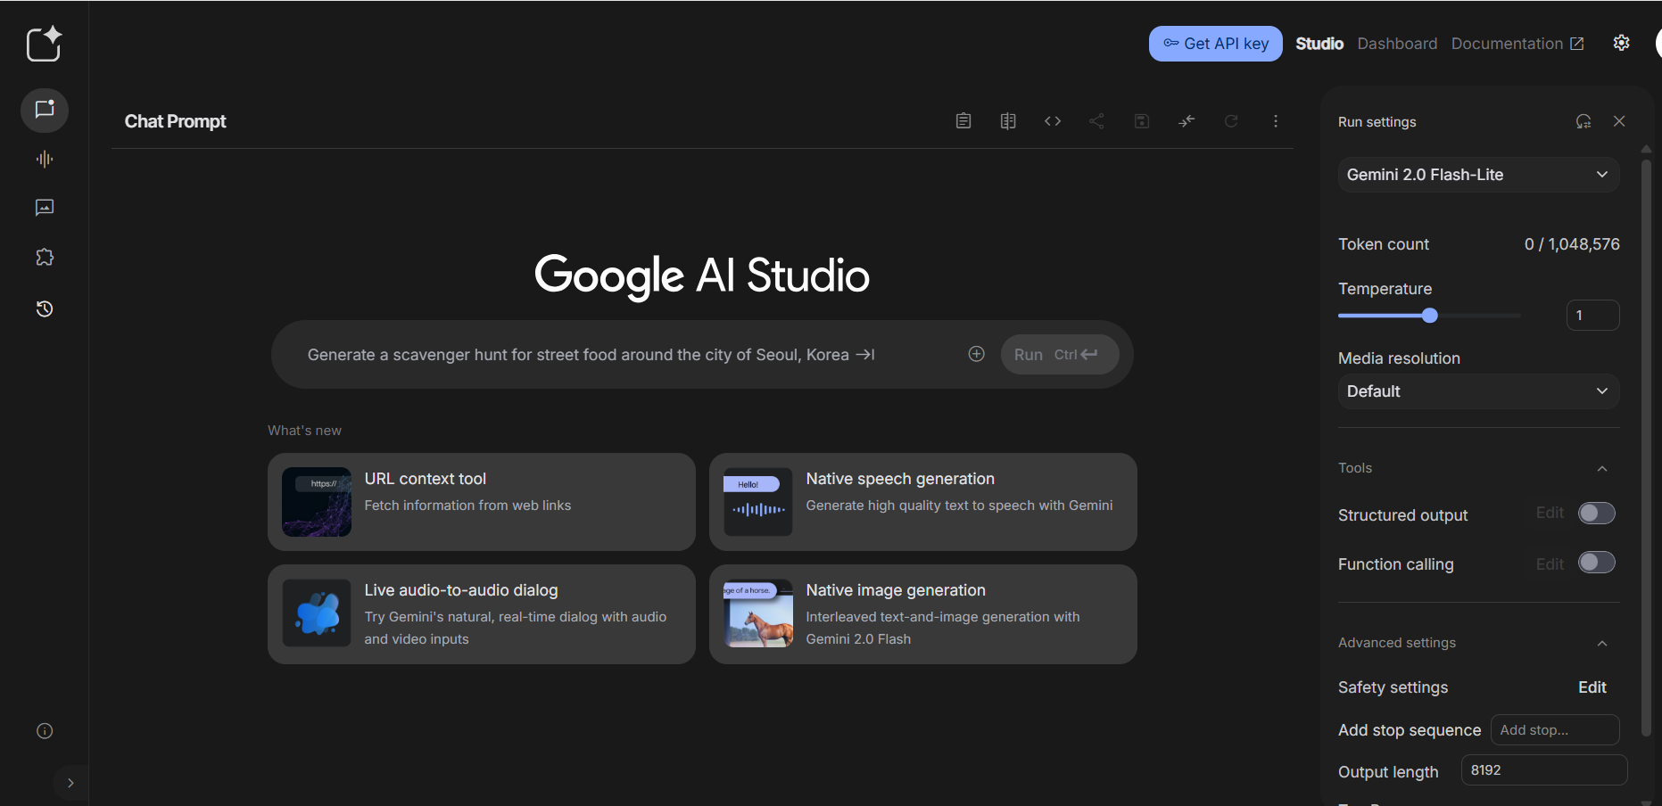The width and height of the screenshot is (1662, 806).
Task: Click Edit for Safety settings
Action: coord(1592,687)
